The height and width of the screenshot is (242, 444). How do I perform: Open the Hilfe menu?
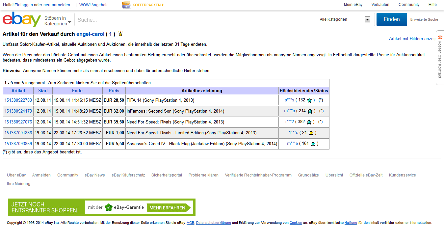point(432,5)
